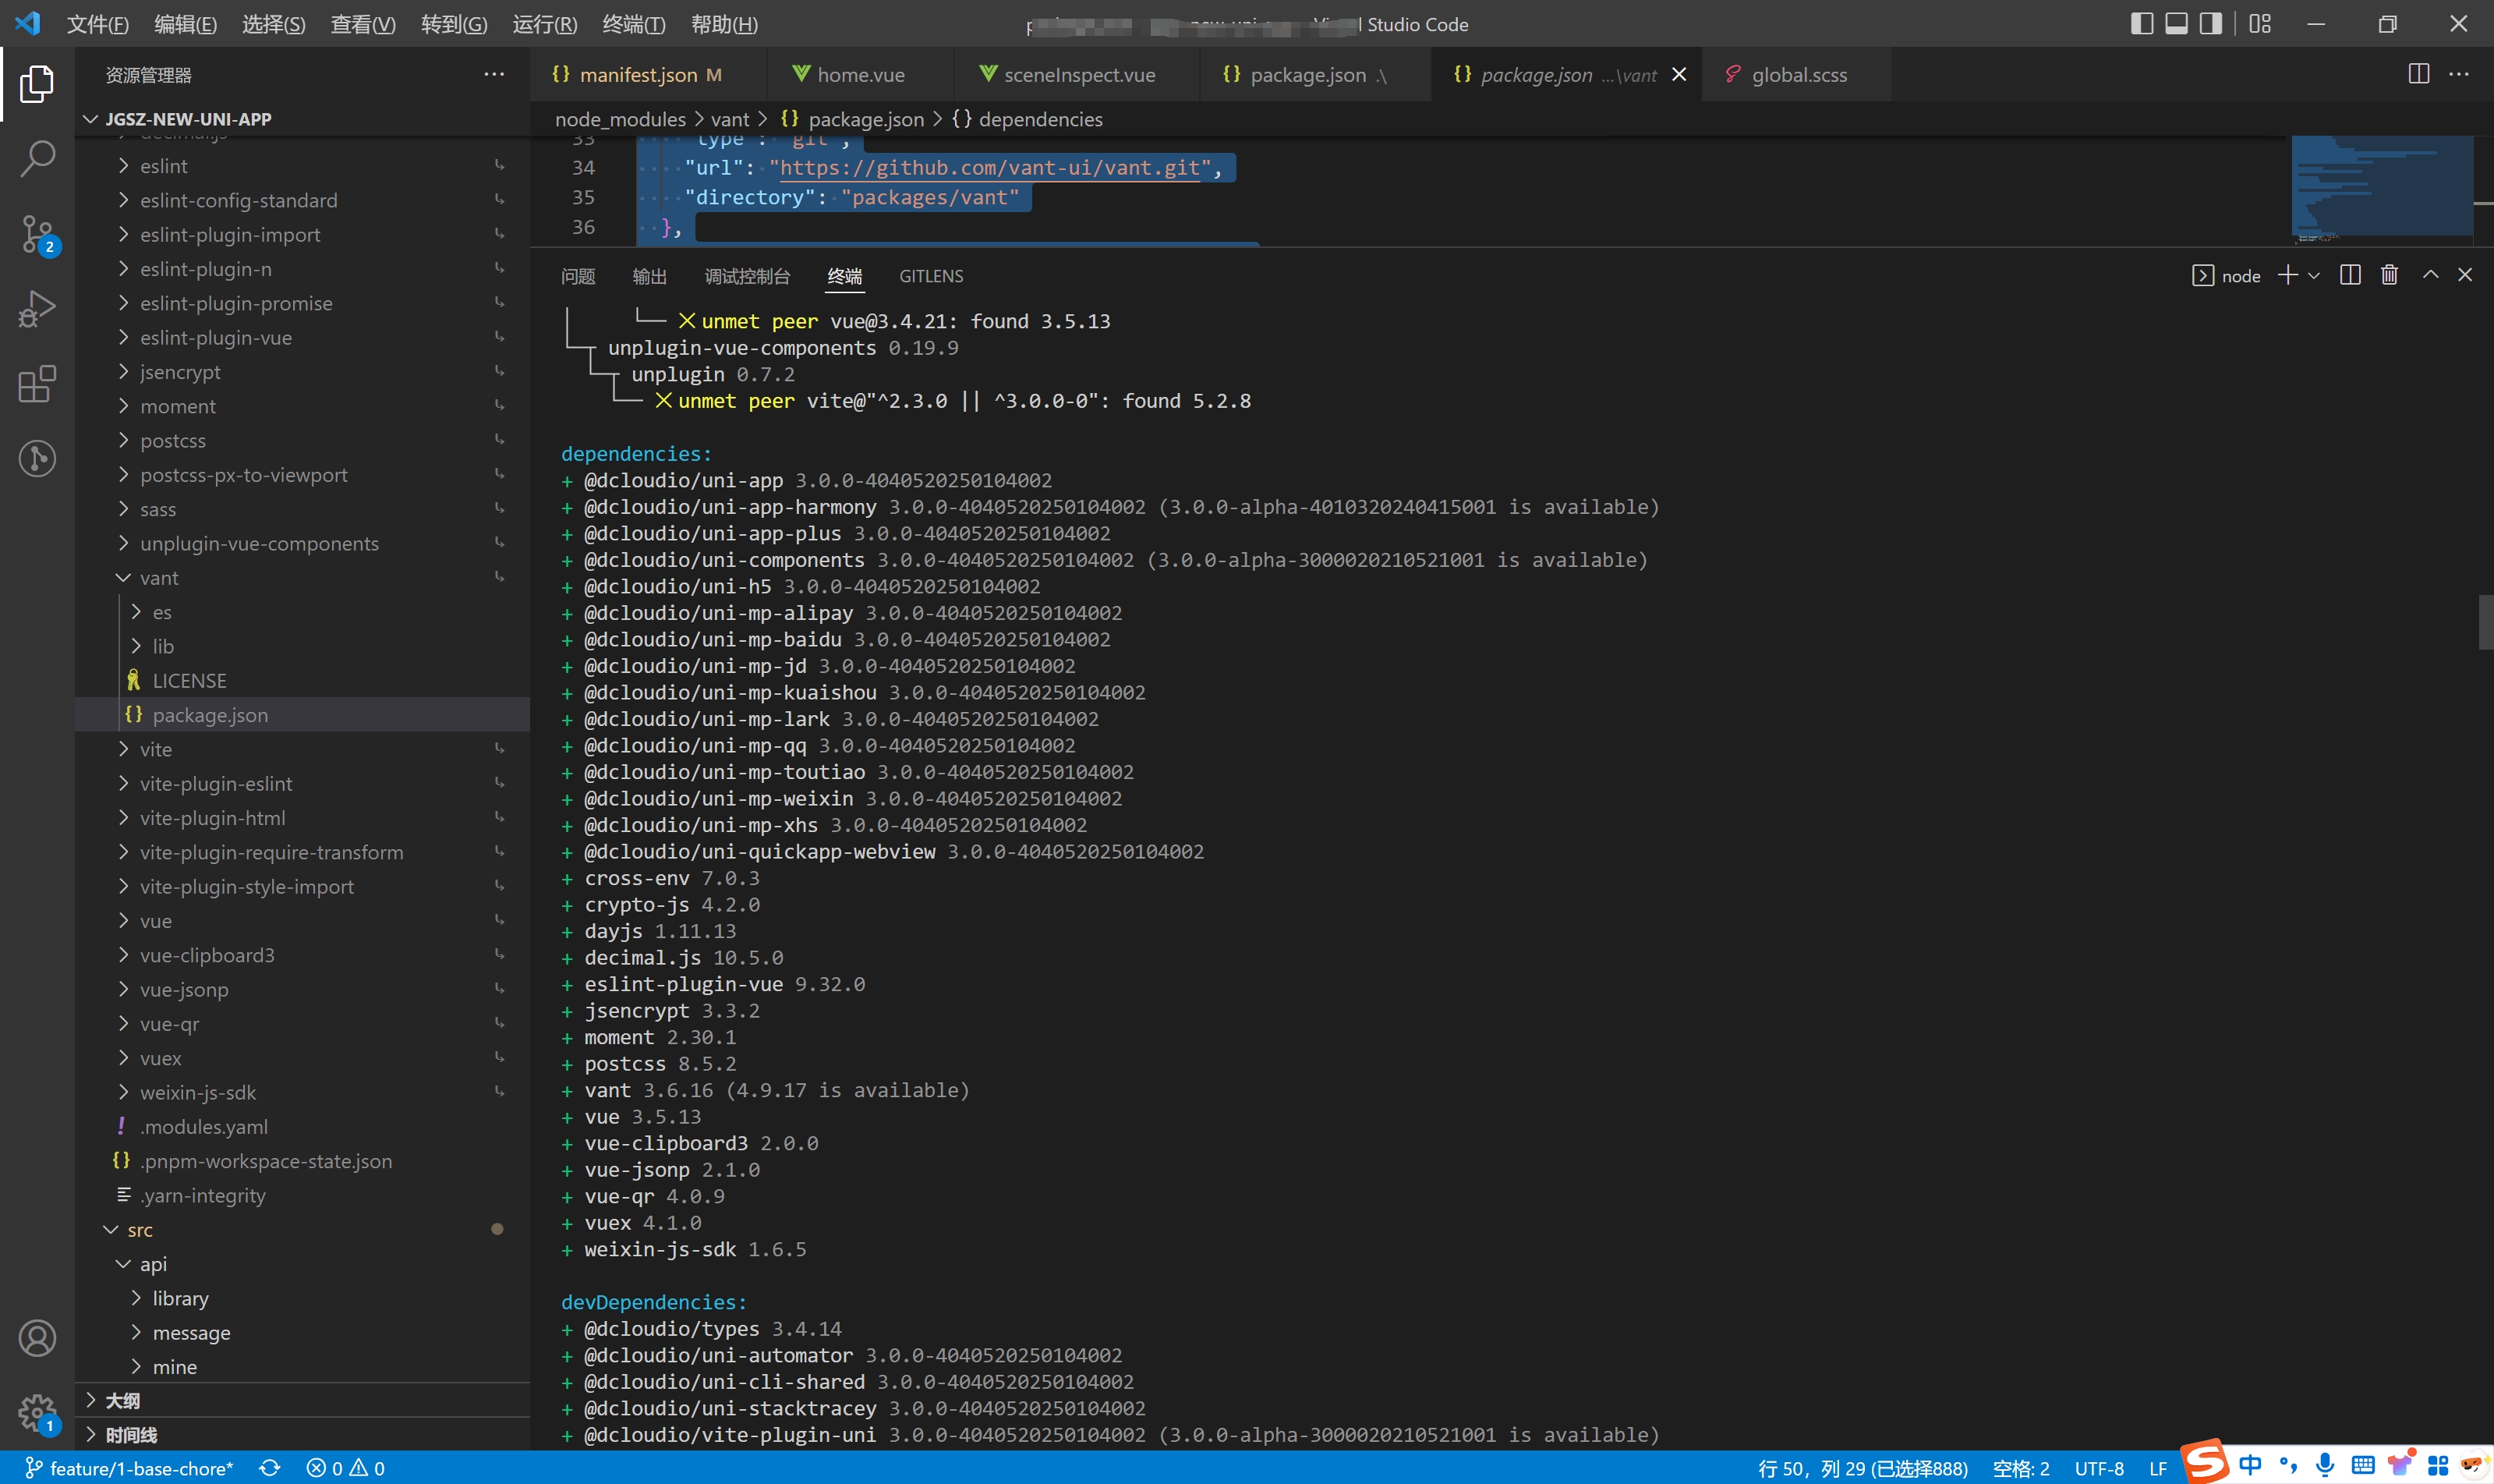Open the LICENSE file under vant

click(x=302, y=680)
